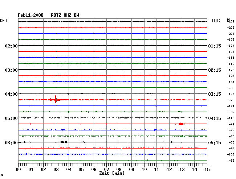Image resolution: width=236 pixels, height=179 pixels.
Task: Select minute tick label 13
Action: (x=182, y=169)
